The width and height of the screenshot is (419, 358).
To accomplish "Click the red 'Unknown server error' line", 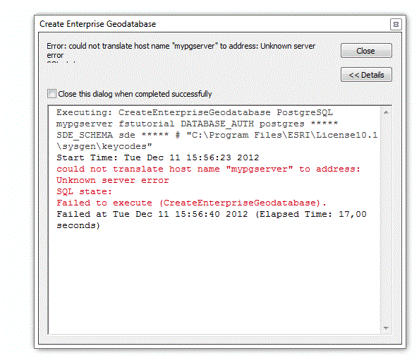I will click(x=112, y=180).
